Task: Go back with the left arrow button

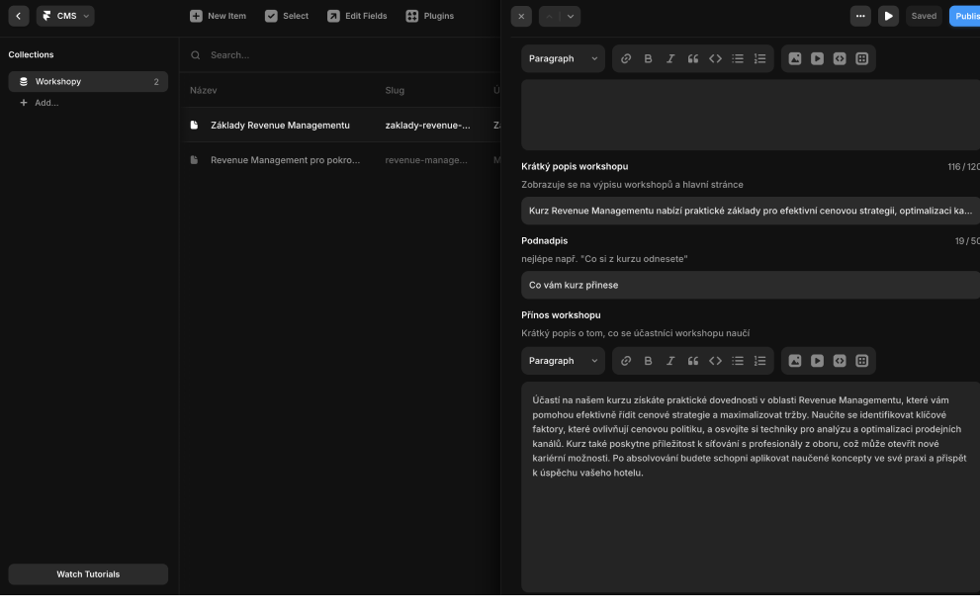Action: pyautogui.click(x=19, y=16)
